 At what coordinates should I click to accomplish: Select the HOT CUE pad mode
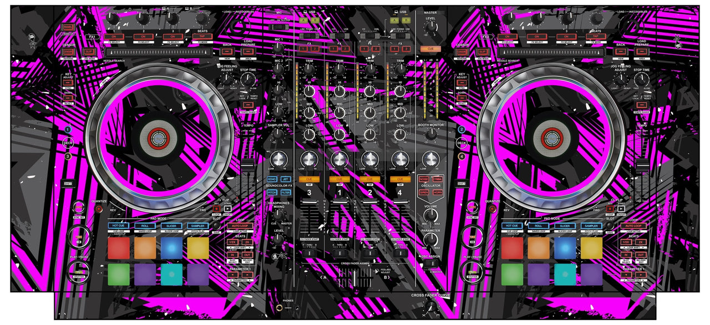pos(118,226)
